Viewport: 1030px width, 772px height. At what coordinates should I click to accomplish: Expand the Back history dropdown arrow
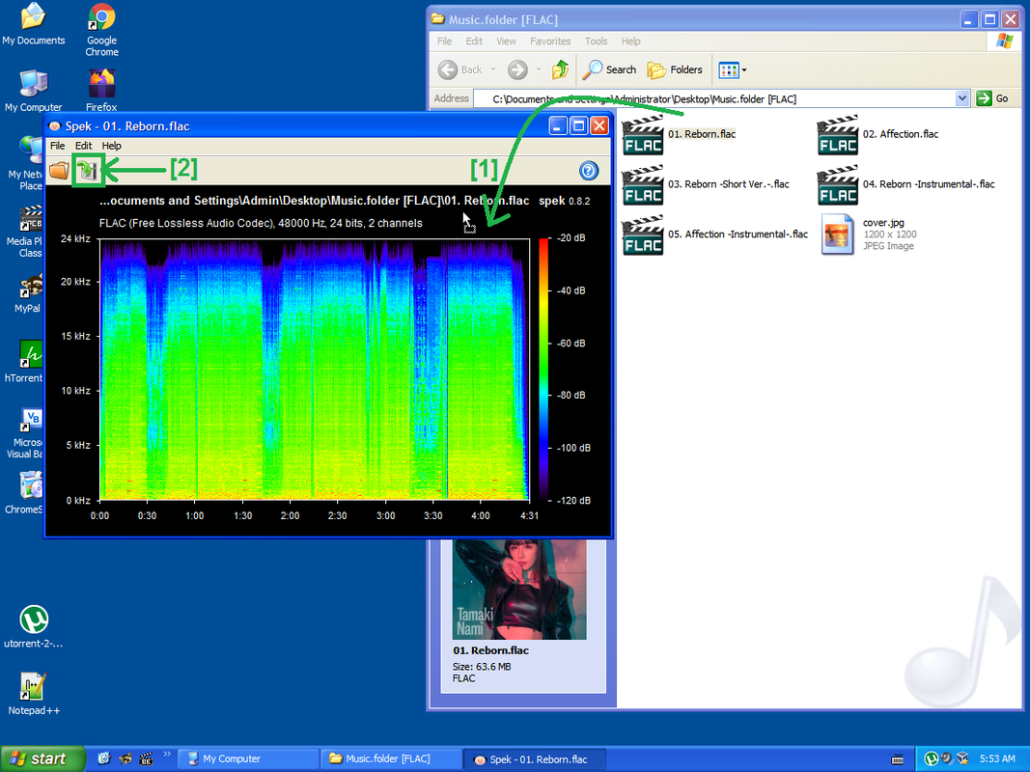492,69
